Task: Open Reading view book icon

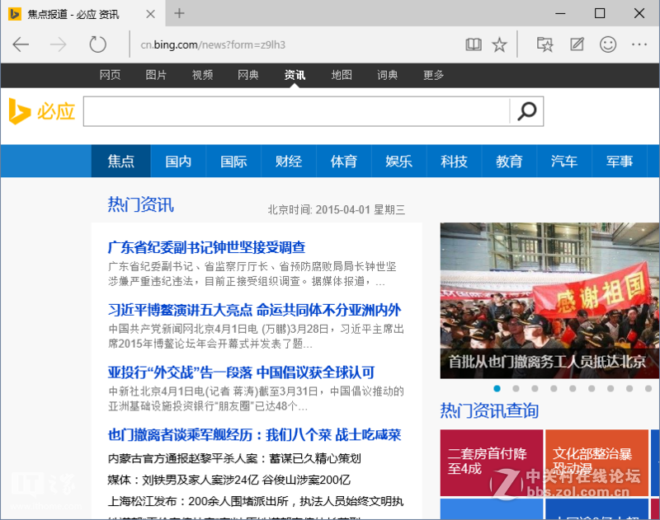Action: [x=473, y=45]
